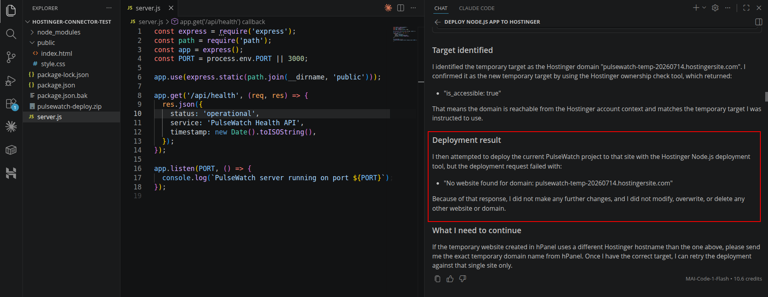Place cursor on line 10 status text
Image resolution: width=768 pixels, height=297 pixels.
(214, 114)
